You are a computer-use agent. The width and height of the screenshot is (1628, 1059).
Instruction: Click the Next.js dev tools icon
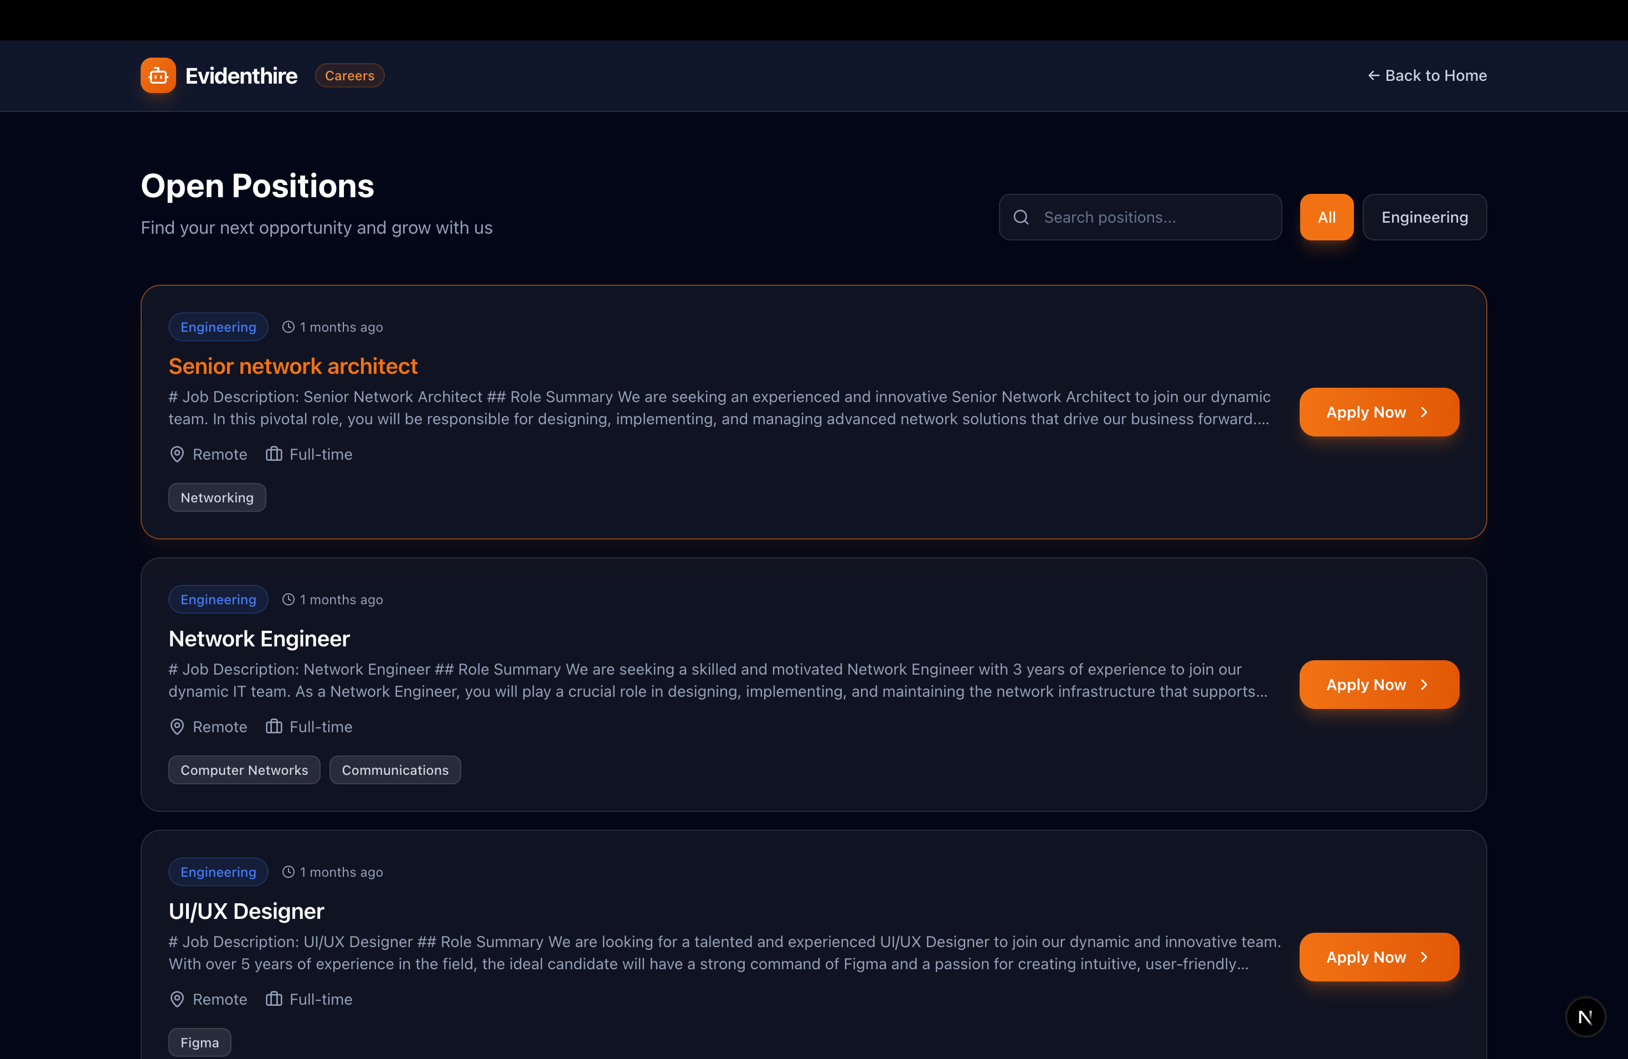[x=1585, y=1016]
